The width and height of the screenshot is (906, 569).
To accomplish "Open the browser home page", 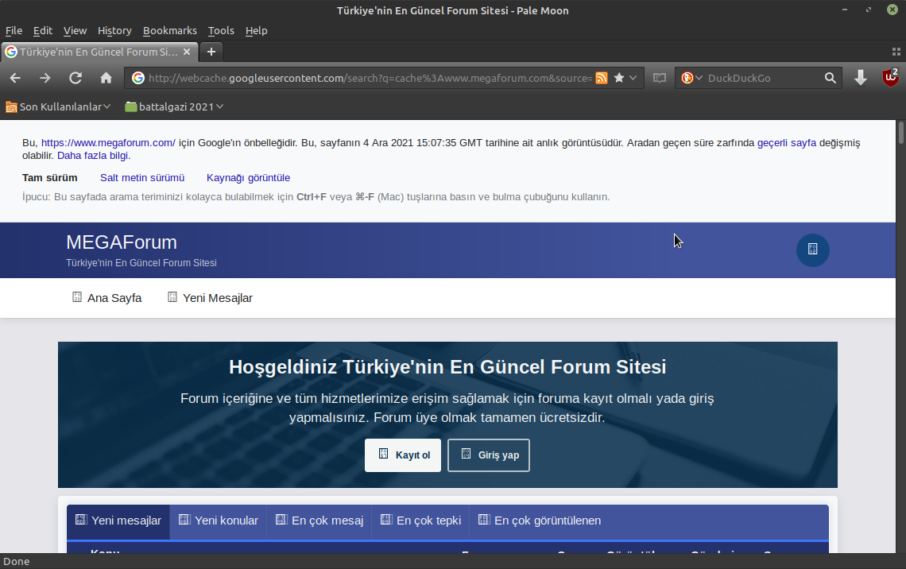I will pyautogui.click(x=106, y=78).
